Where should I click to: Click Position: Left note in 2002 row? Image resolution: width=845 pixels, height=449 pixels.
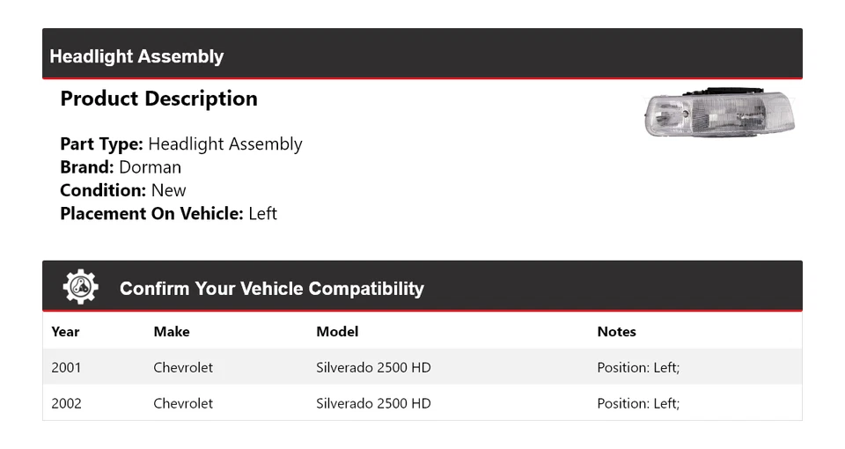[x=638, y=403]
